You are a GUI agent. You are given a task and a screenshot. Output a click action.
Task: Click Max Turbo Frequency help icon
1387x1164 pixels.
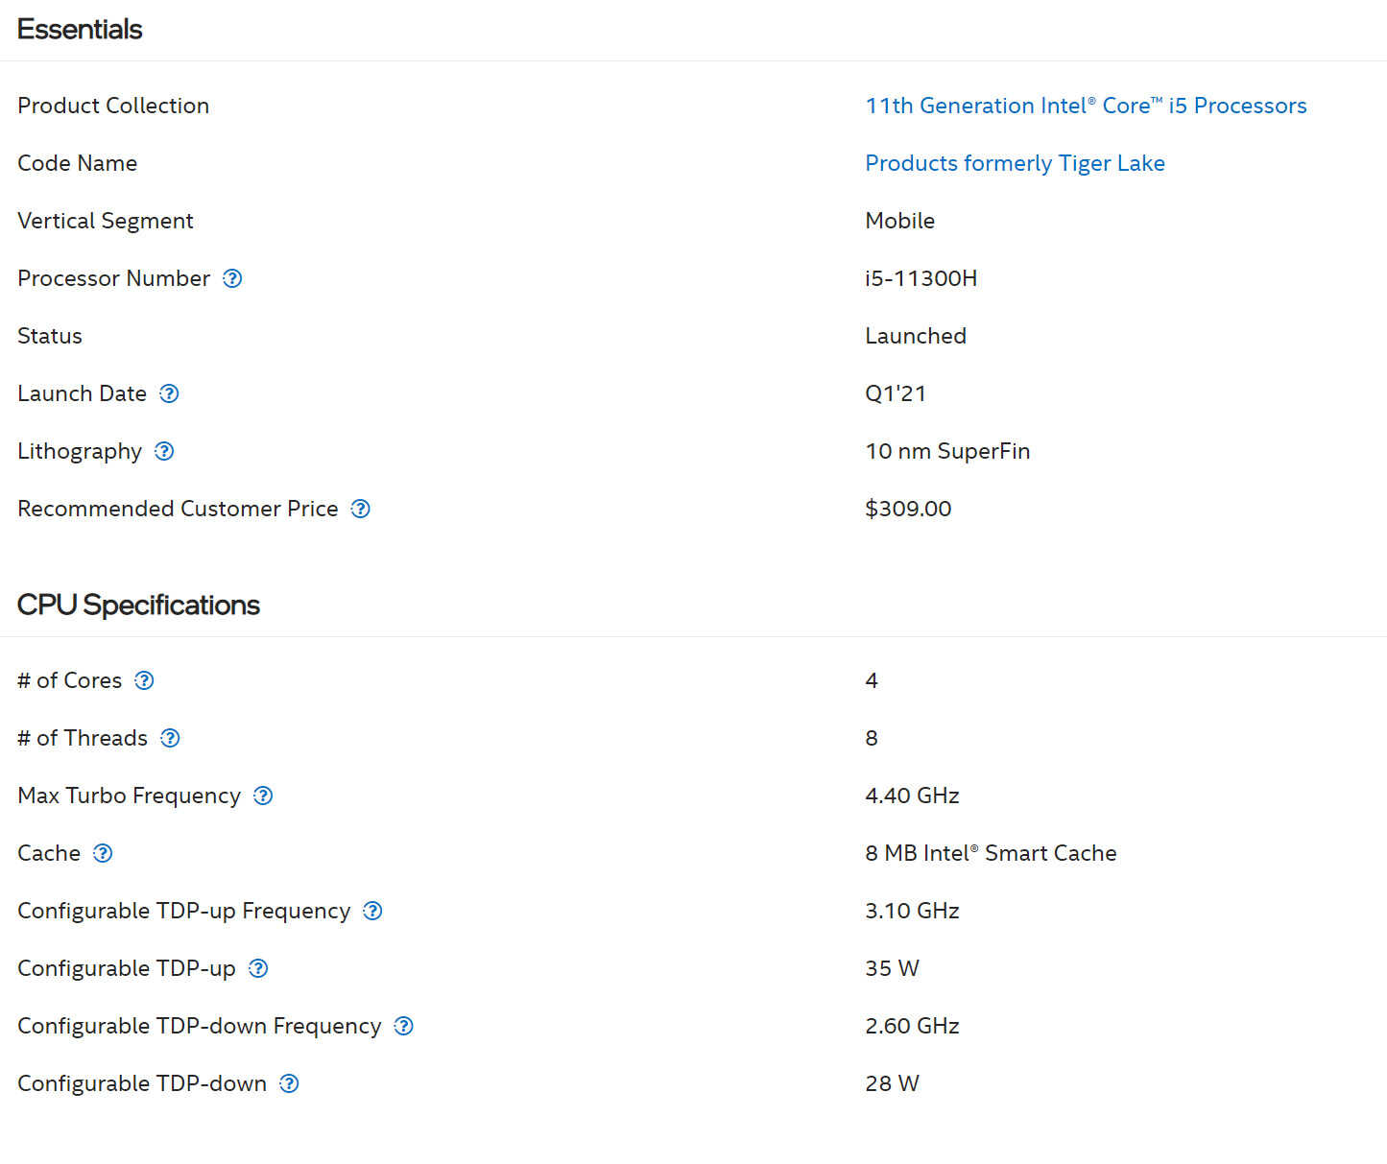coord(263,796)
